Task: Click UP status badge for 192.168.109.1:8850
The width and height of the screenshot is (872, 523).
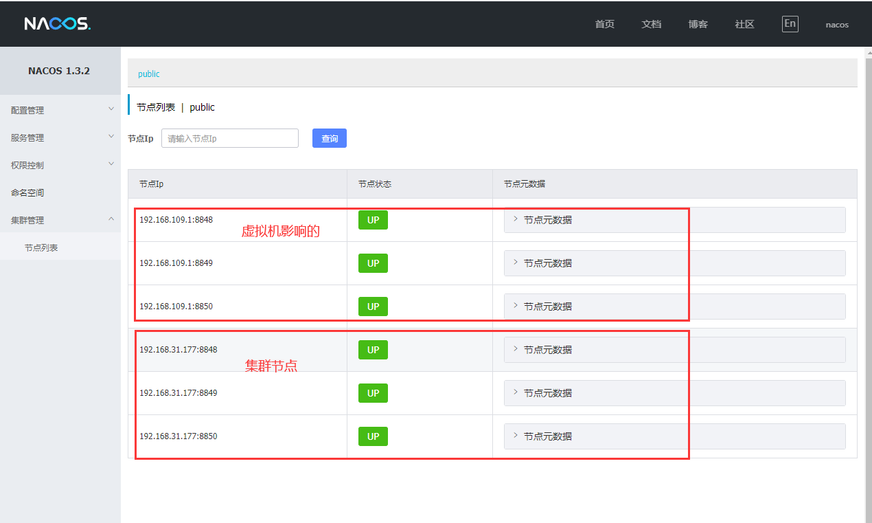Action: (x=373, y=307)
